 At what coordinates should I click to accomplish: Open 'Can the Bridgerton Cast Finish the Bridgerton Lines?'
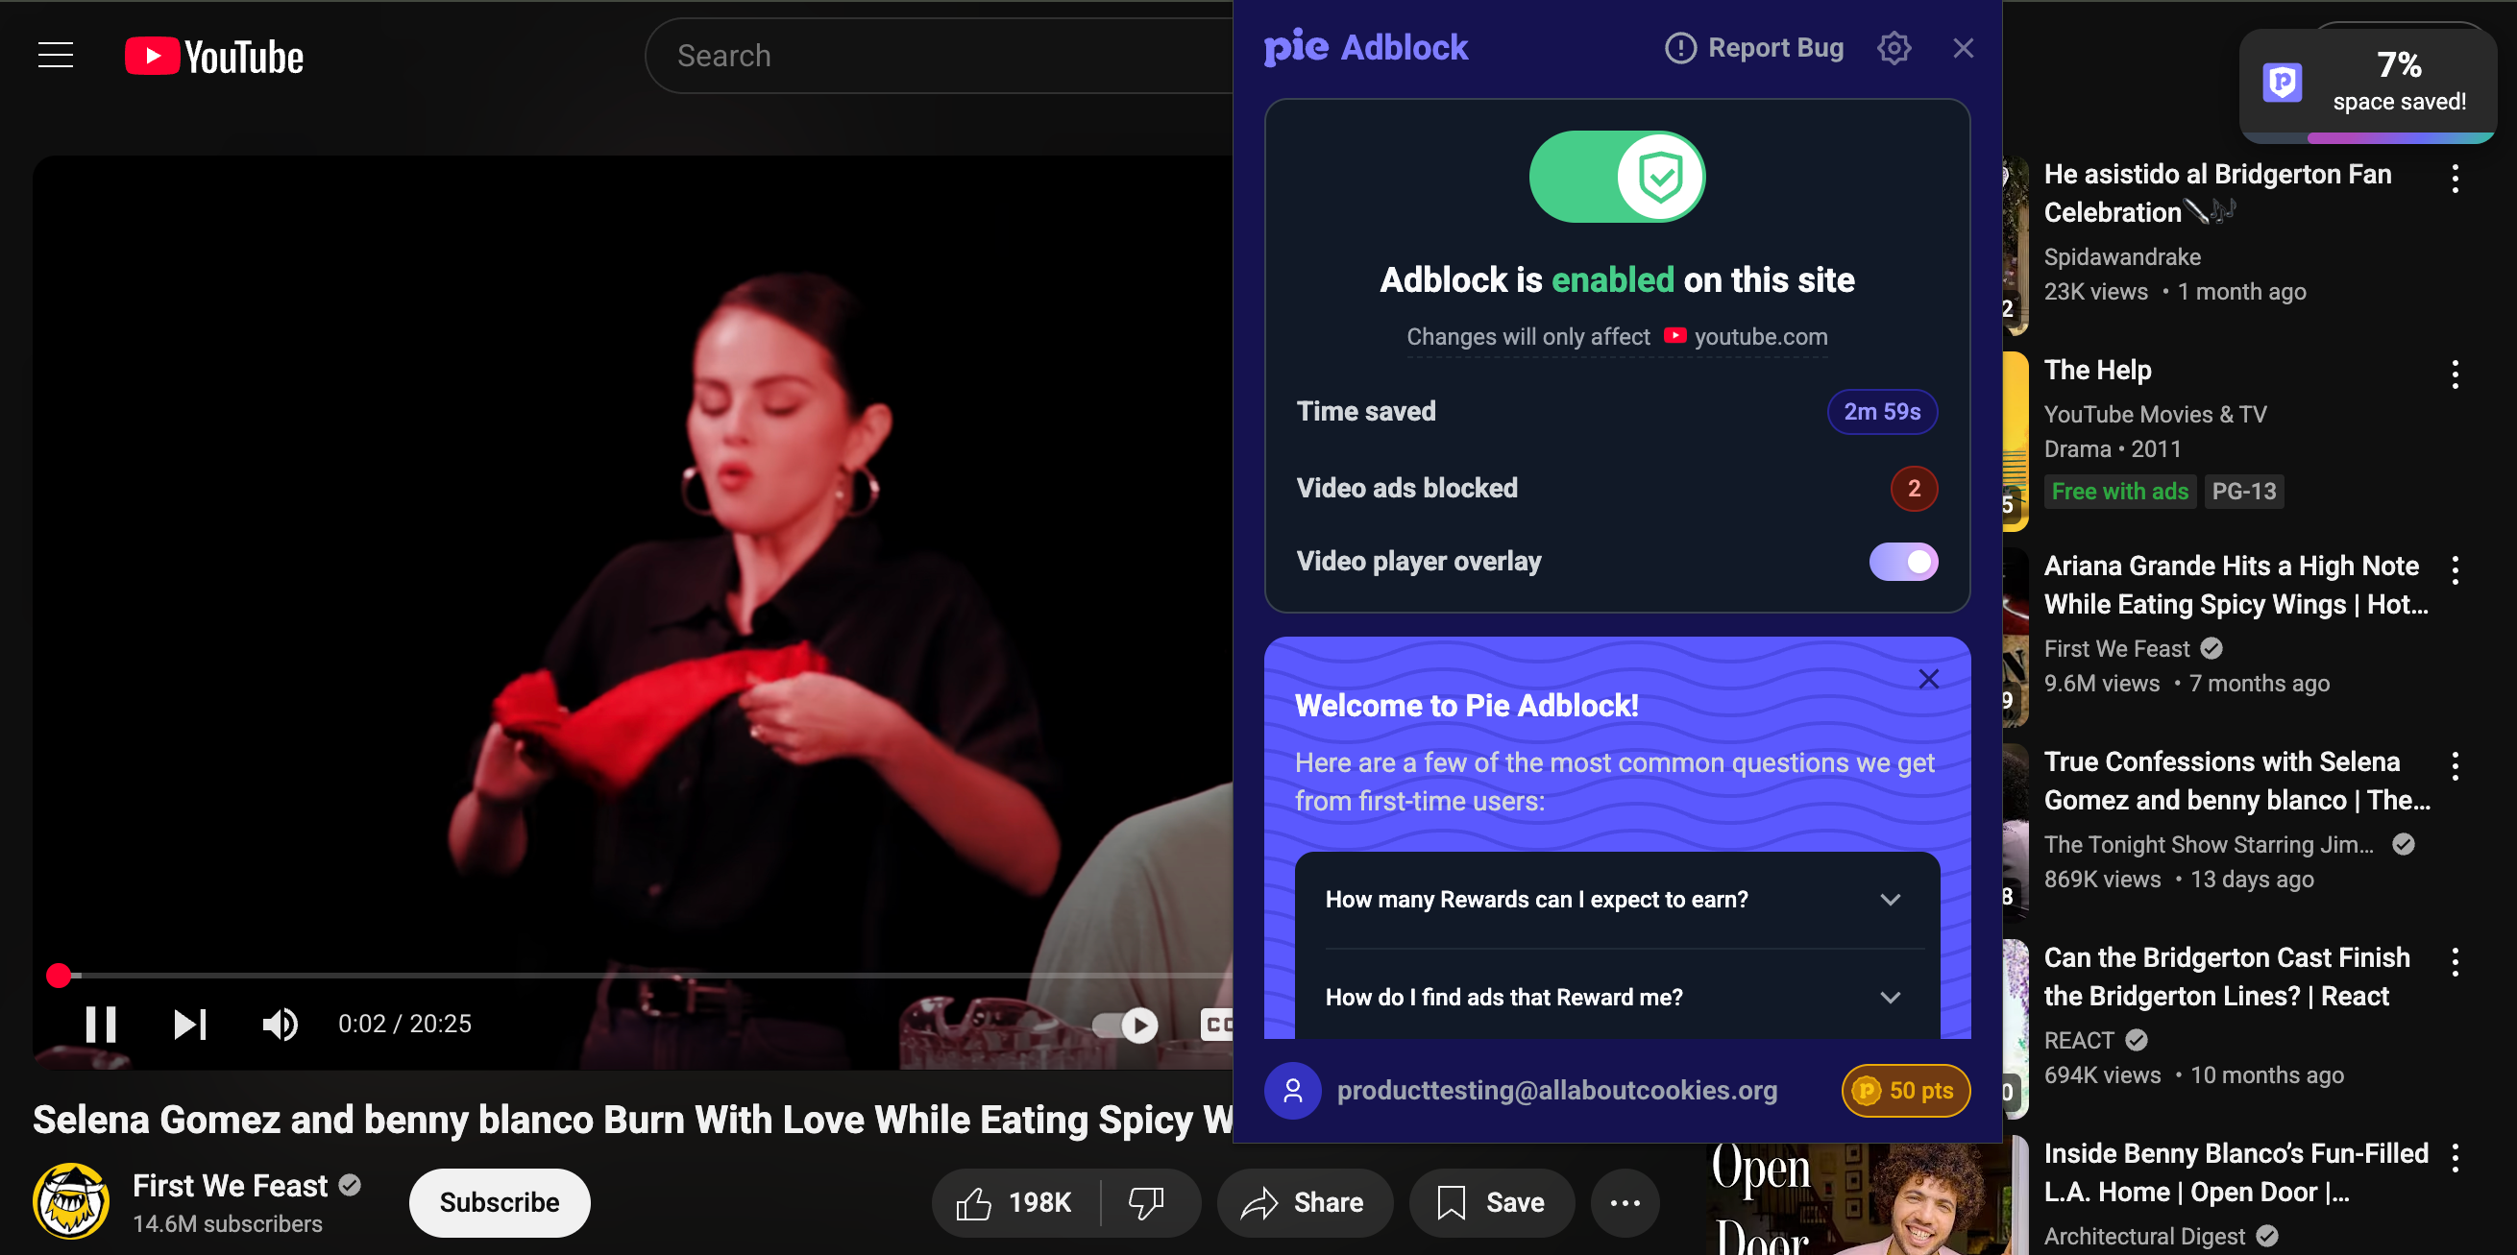coord(2227,977)
